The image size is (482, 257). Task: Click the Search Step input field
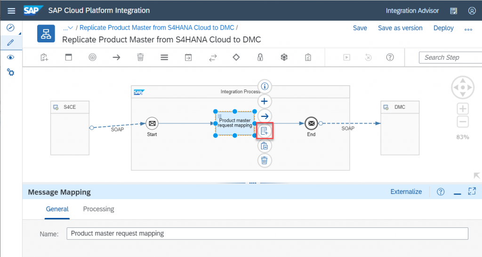[x=450, y=57]
